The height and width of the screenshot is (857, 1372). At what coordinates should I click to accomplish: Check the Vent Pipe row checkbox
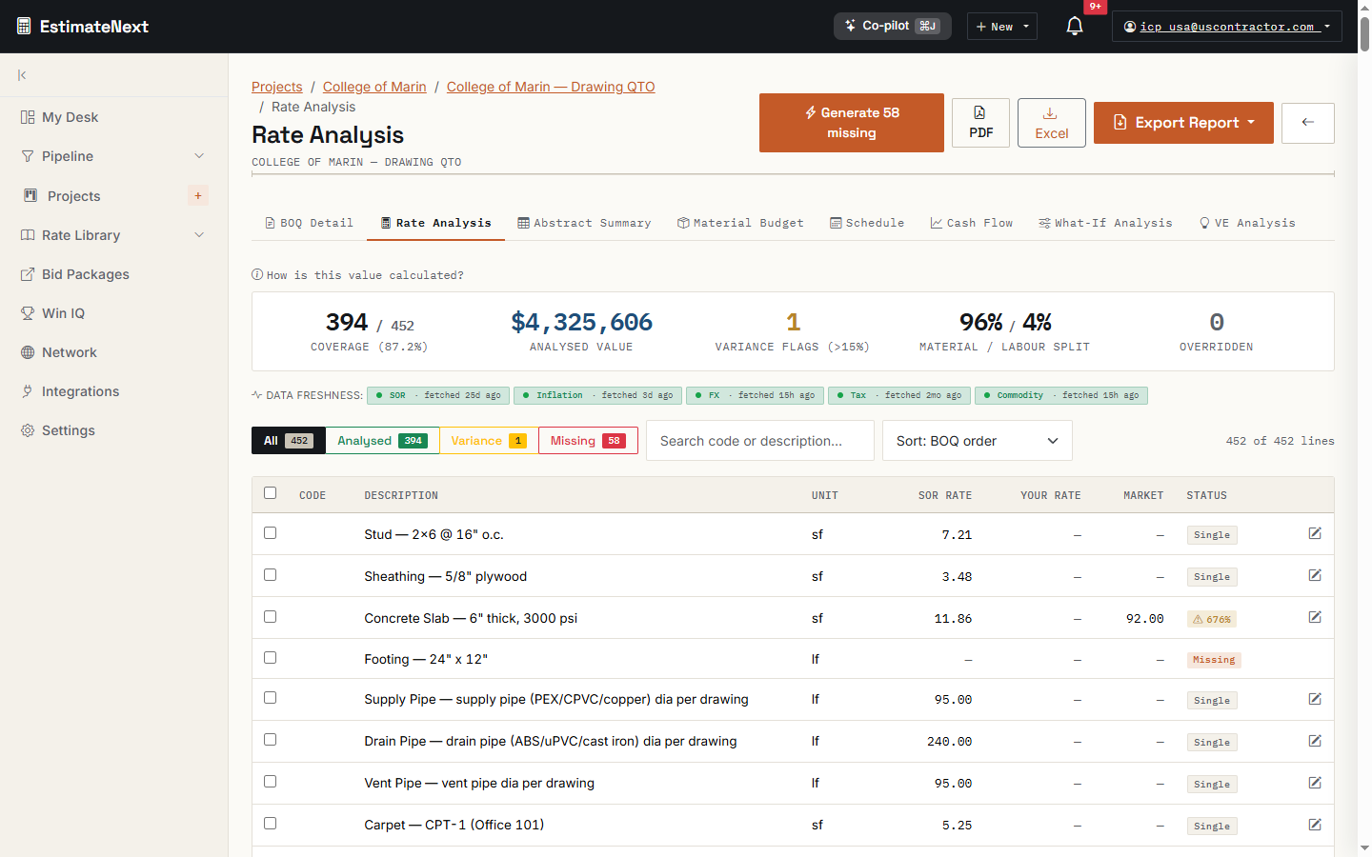[270, 782]
